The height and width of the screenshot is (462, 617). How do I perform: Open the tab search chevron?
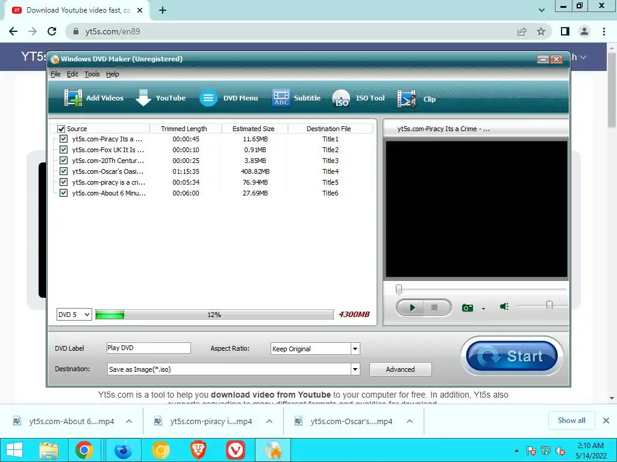[542, 11]
